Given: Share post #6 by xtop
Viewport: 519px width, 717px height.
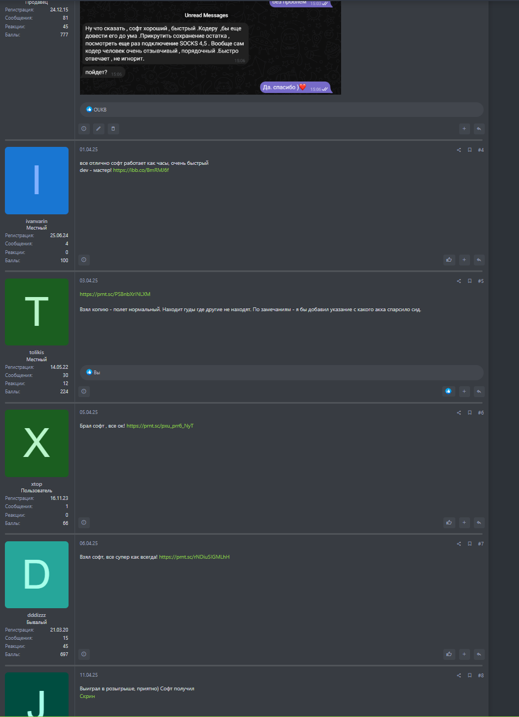Looking at the screenshot, I should click(459, 413).
